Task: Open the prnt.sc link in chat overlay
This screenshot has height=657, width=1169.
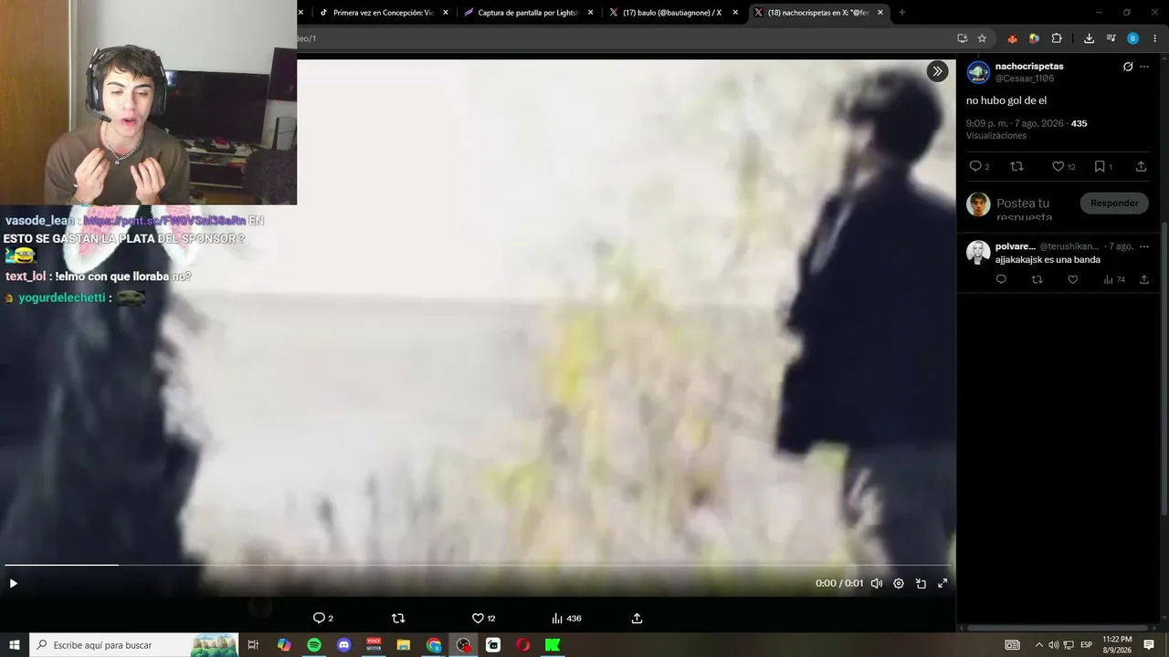Action: (164, 221)
